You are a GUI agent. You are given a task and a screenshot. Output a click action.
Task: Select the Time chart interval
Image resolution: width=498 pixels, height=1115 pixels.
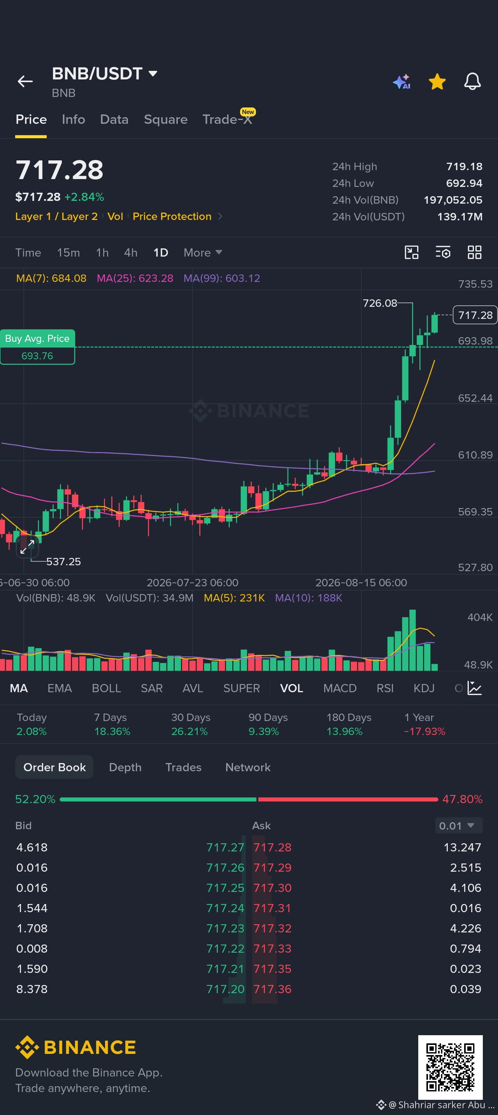pos(28,252)
